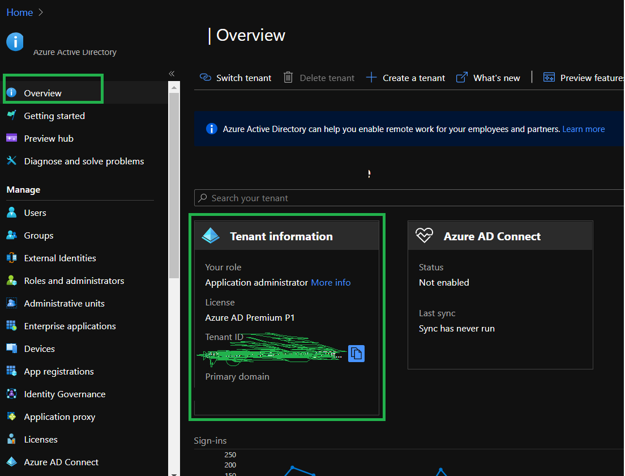Click Switch tenant in toolbar
This screenshot has height=476, width=625.
click(236, 78)
